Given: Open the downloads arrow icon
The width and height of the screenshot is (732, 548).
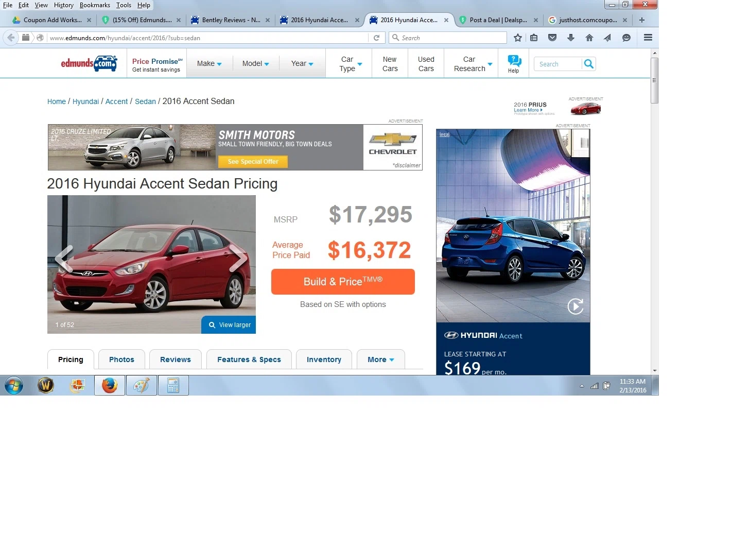Looking at the screenshot, I should [x=571, y=38].
